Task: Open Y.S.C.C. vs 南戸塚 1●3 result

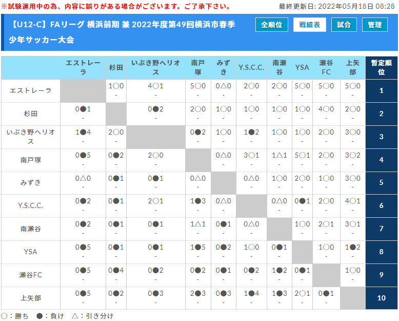Action: 198,201
